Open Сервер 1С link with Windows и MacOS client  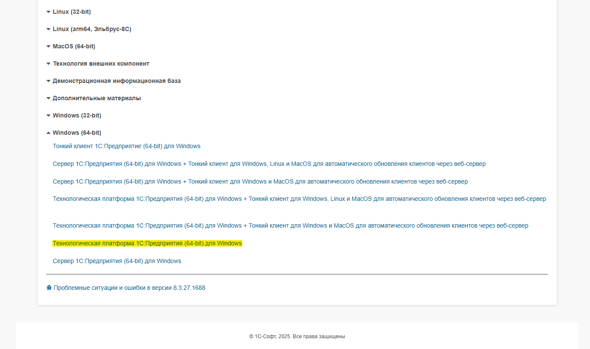tap(260, 181)
